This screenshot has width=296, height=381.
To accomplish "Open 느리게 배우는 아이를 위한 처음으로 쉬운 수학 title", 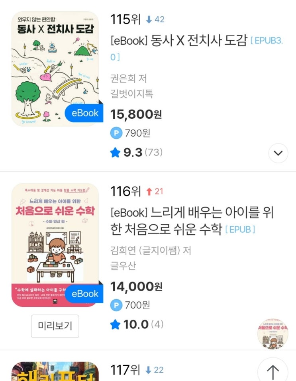I will (192, 221).
